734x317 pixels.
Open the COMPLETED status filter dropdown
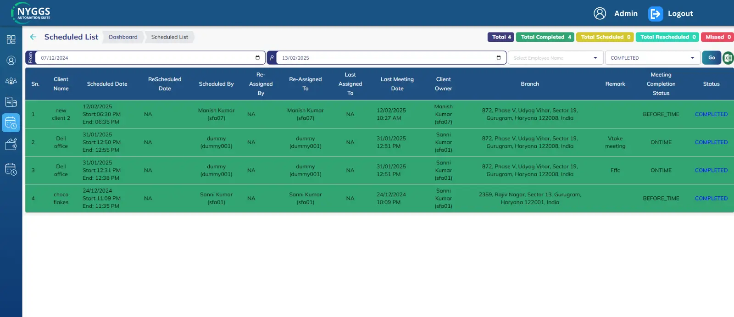(x=652, y=58)
